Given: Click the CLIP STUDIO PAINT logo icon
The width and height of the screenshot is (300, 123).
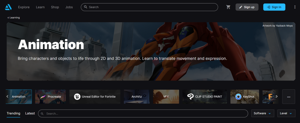Looking at the screenshot, I should pyautogui.click(x=190, y=97).
